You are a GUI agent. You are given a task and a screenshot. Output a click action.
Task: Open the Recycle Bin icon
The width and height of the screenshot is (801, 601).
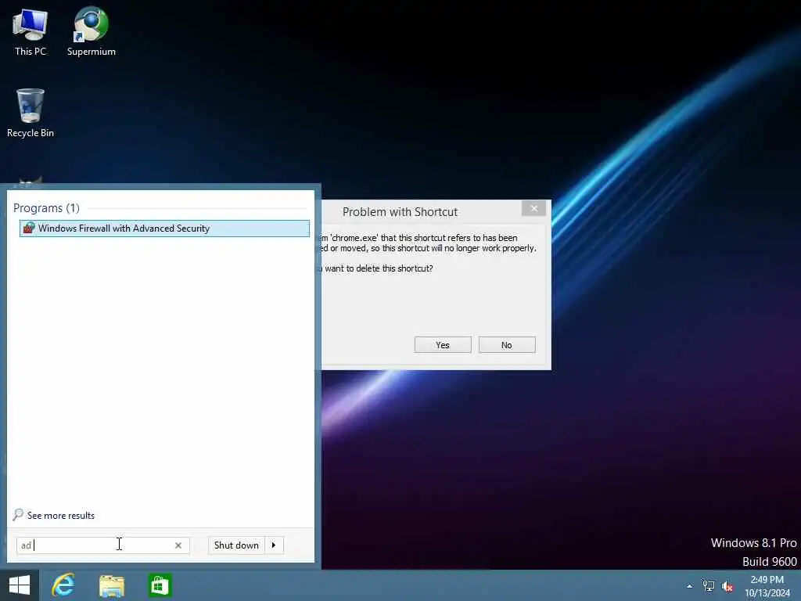pyautogui.click(x=31, y=113)
